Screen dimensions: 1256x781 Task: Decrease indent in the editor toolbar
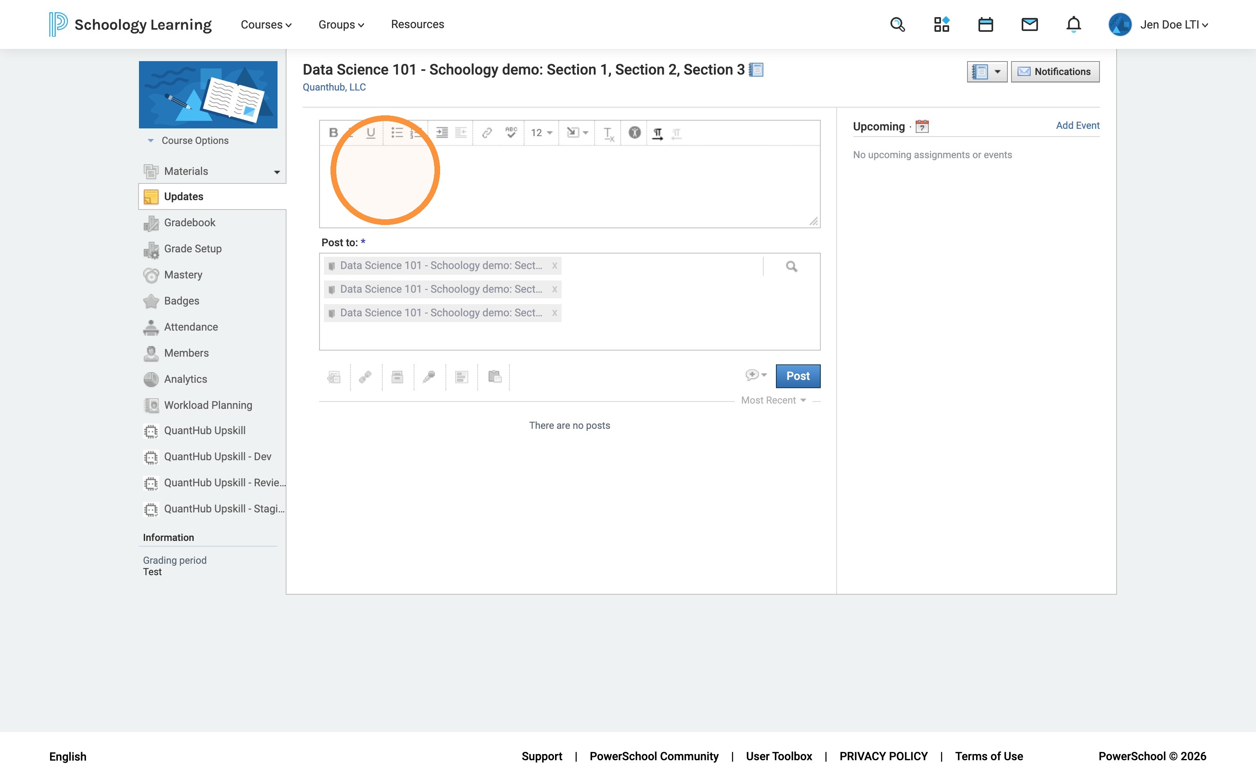coord(461,133)
